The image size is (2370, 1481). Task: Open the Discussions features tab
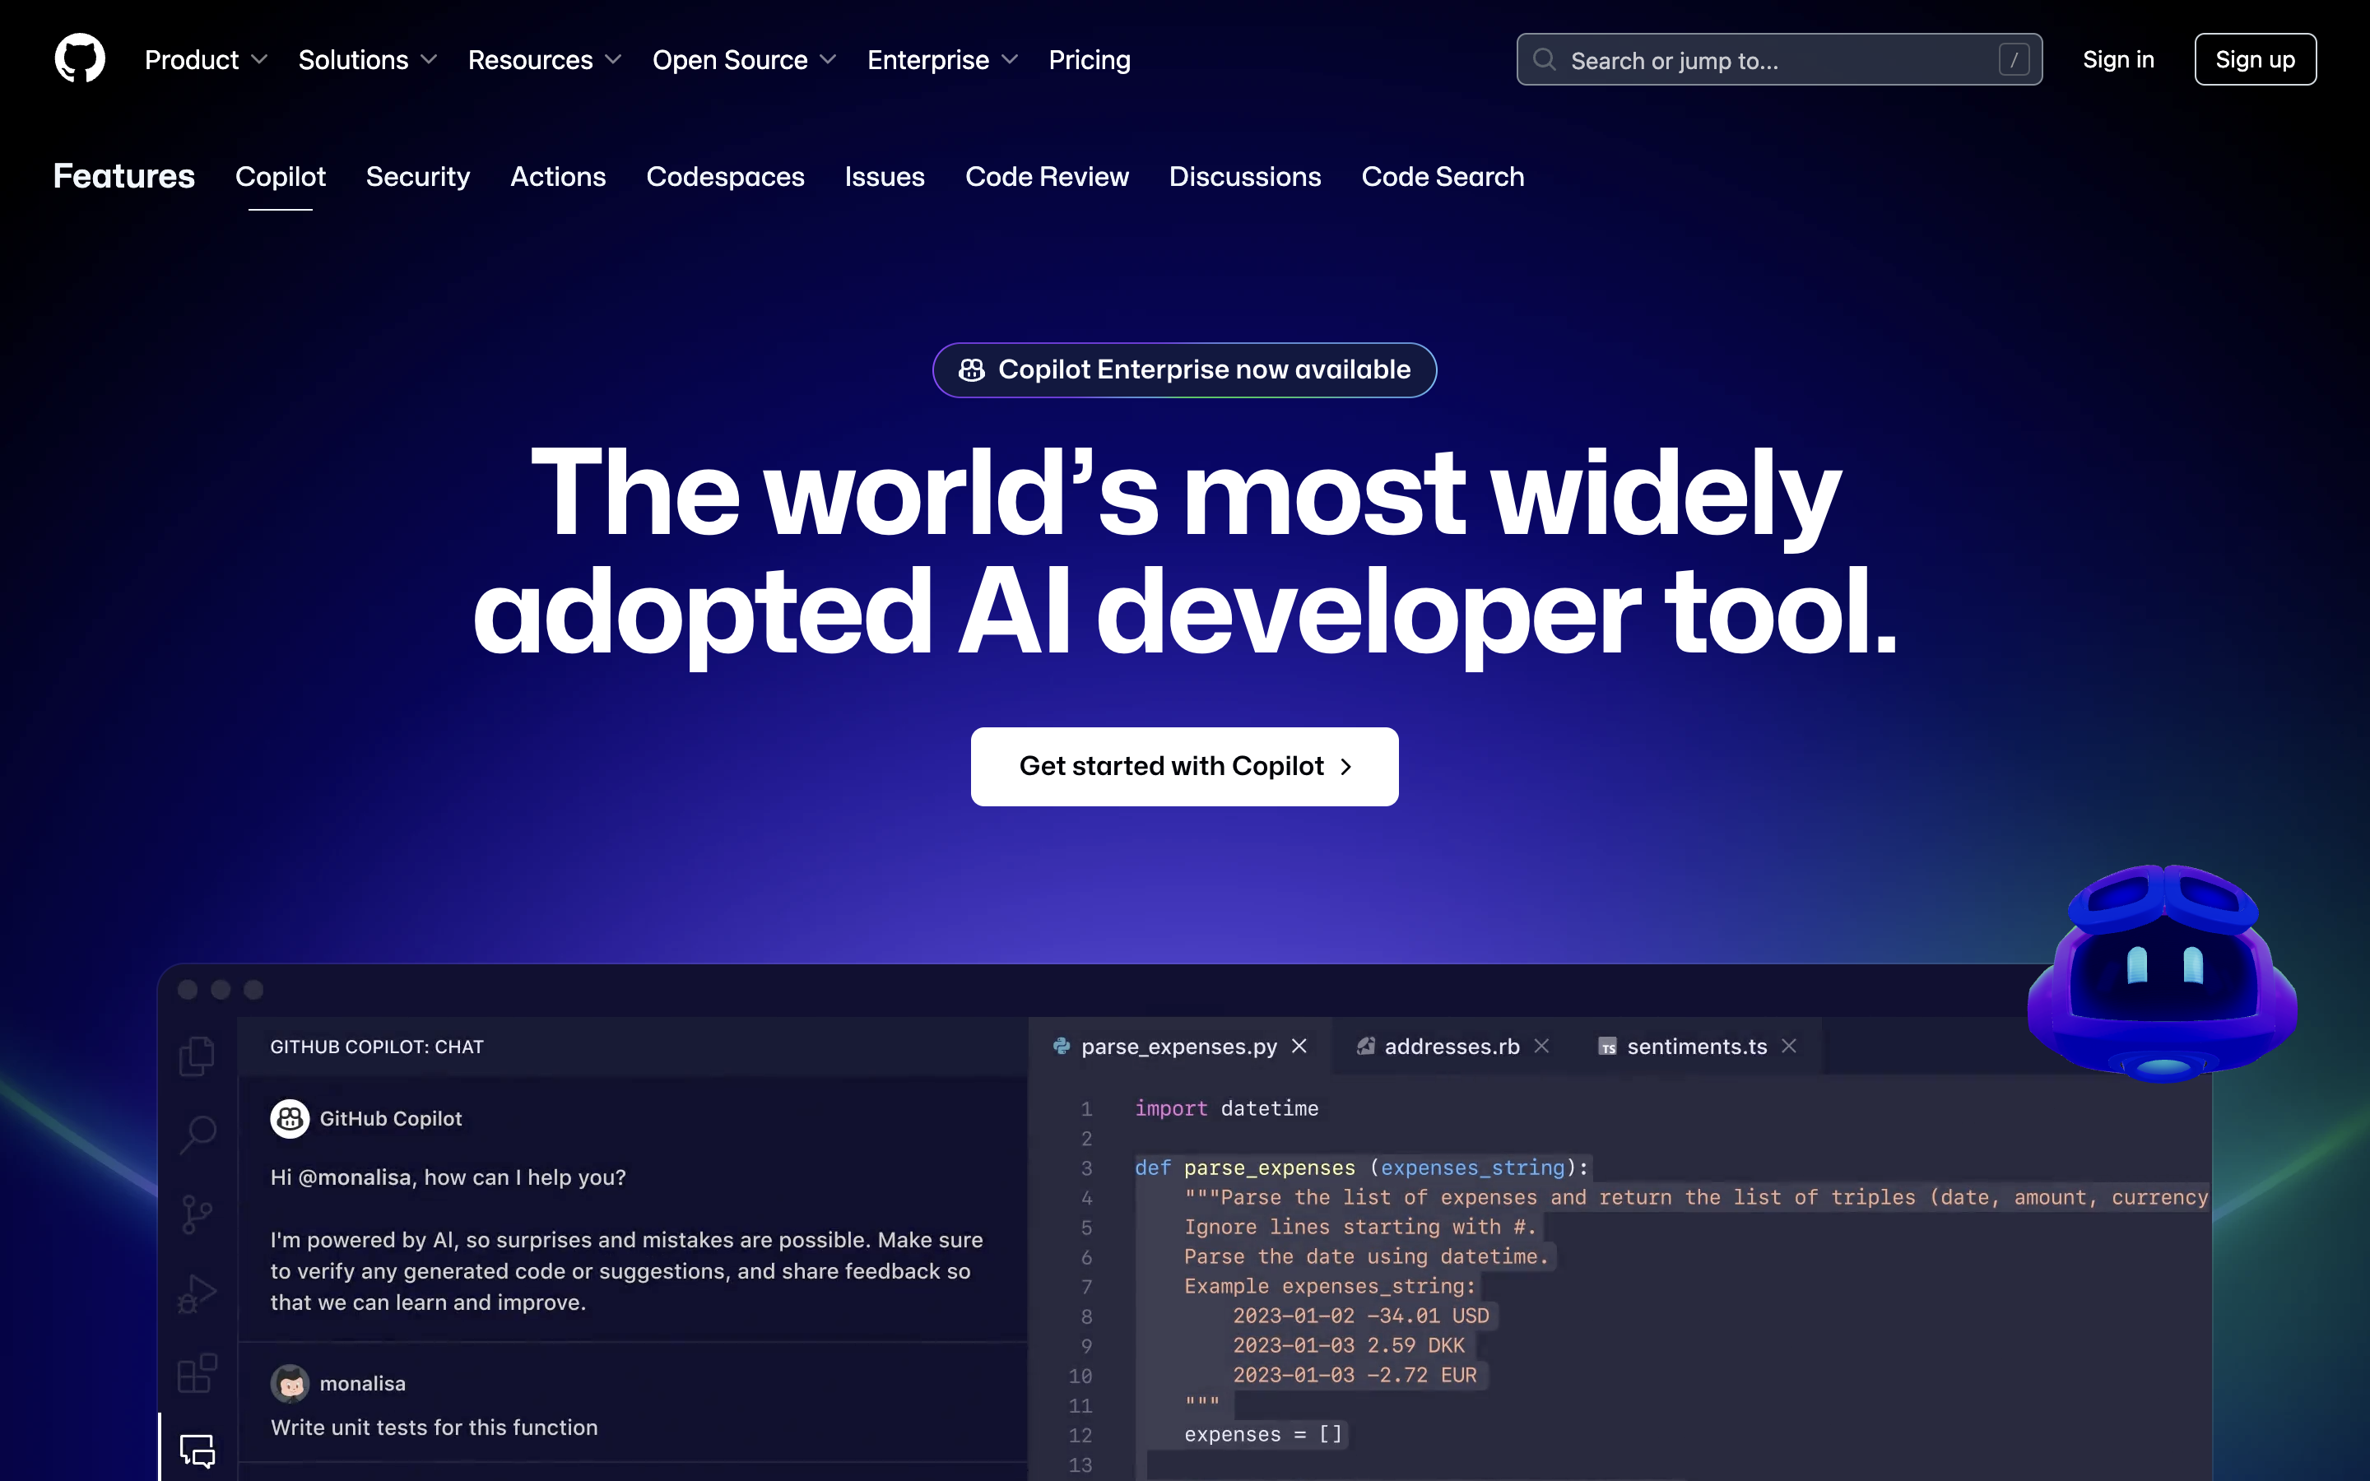(1245, 176)
